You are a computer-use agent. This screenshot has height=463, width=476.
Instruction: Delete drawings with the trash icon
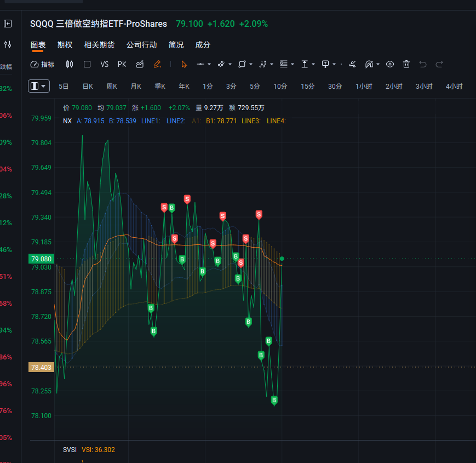[x=406, y=64]
